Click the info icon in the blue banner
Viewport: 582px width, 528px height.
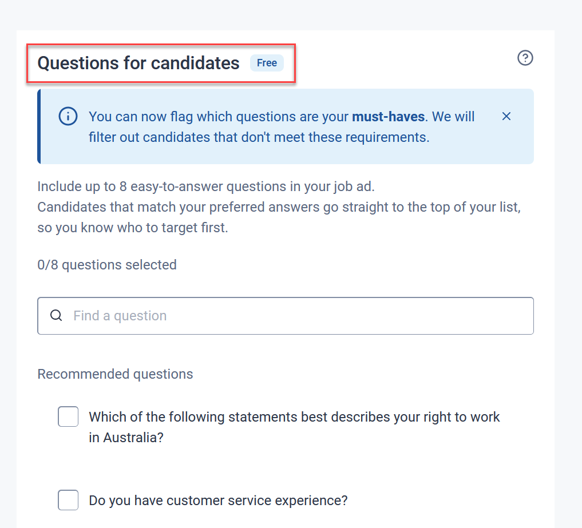click(68, 117)
